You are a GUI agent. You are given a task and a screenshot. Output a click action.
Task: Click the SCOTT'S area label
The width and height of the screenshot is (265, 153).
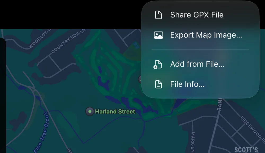pos(246,150)
